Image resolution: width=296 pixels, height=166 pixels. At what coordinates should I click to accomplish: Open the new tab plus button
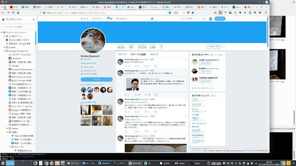(261, 7)
